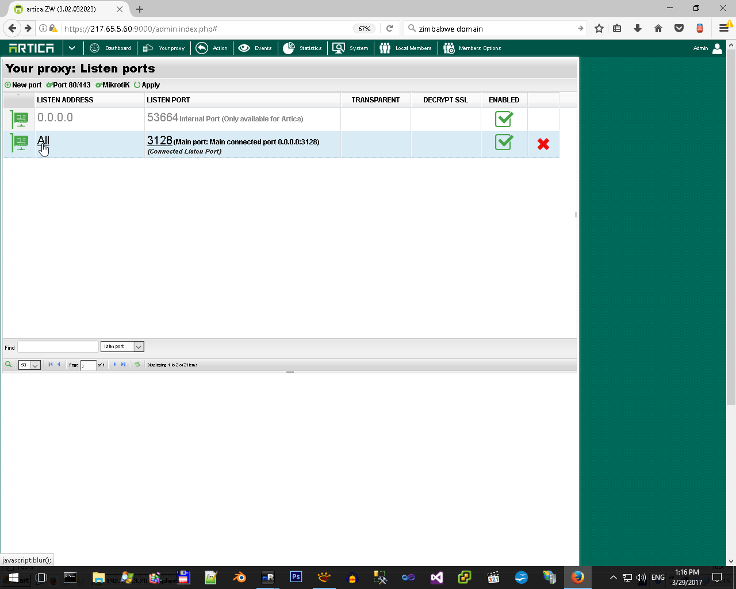Open the Action Center notifications
Viewport: 736px width, 589px height.
click(717, 577)
